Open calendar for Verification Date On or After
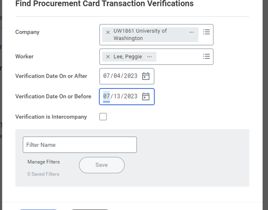 click(x=146, y=76)
